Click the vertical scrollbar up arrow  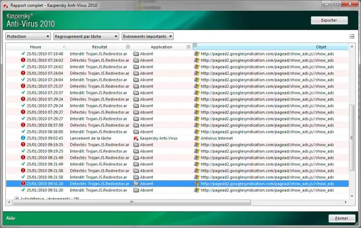(351, 47)
